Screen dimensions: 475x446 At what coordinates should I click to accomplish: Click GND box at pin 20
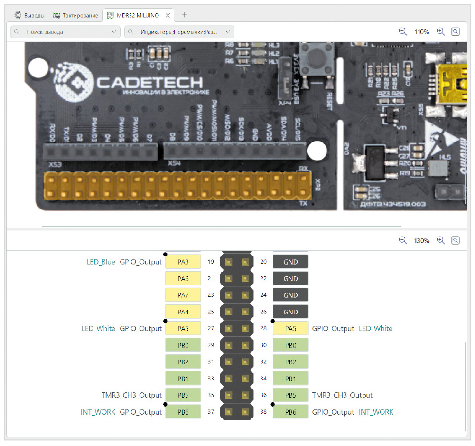[x=290, y=262]
